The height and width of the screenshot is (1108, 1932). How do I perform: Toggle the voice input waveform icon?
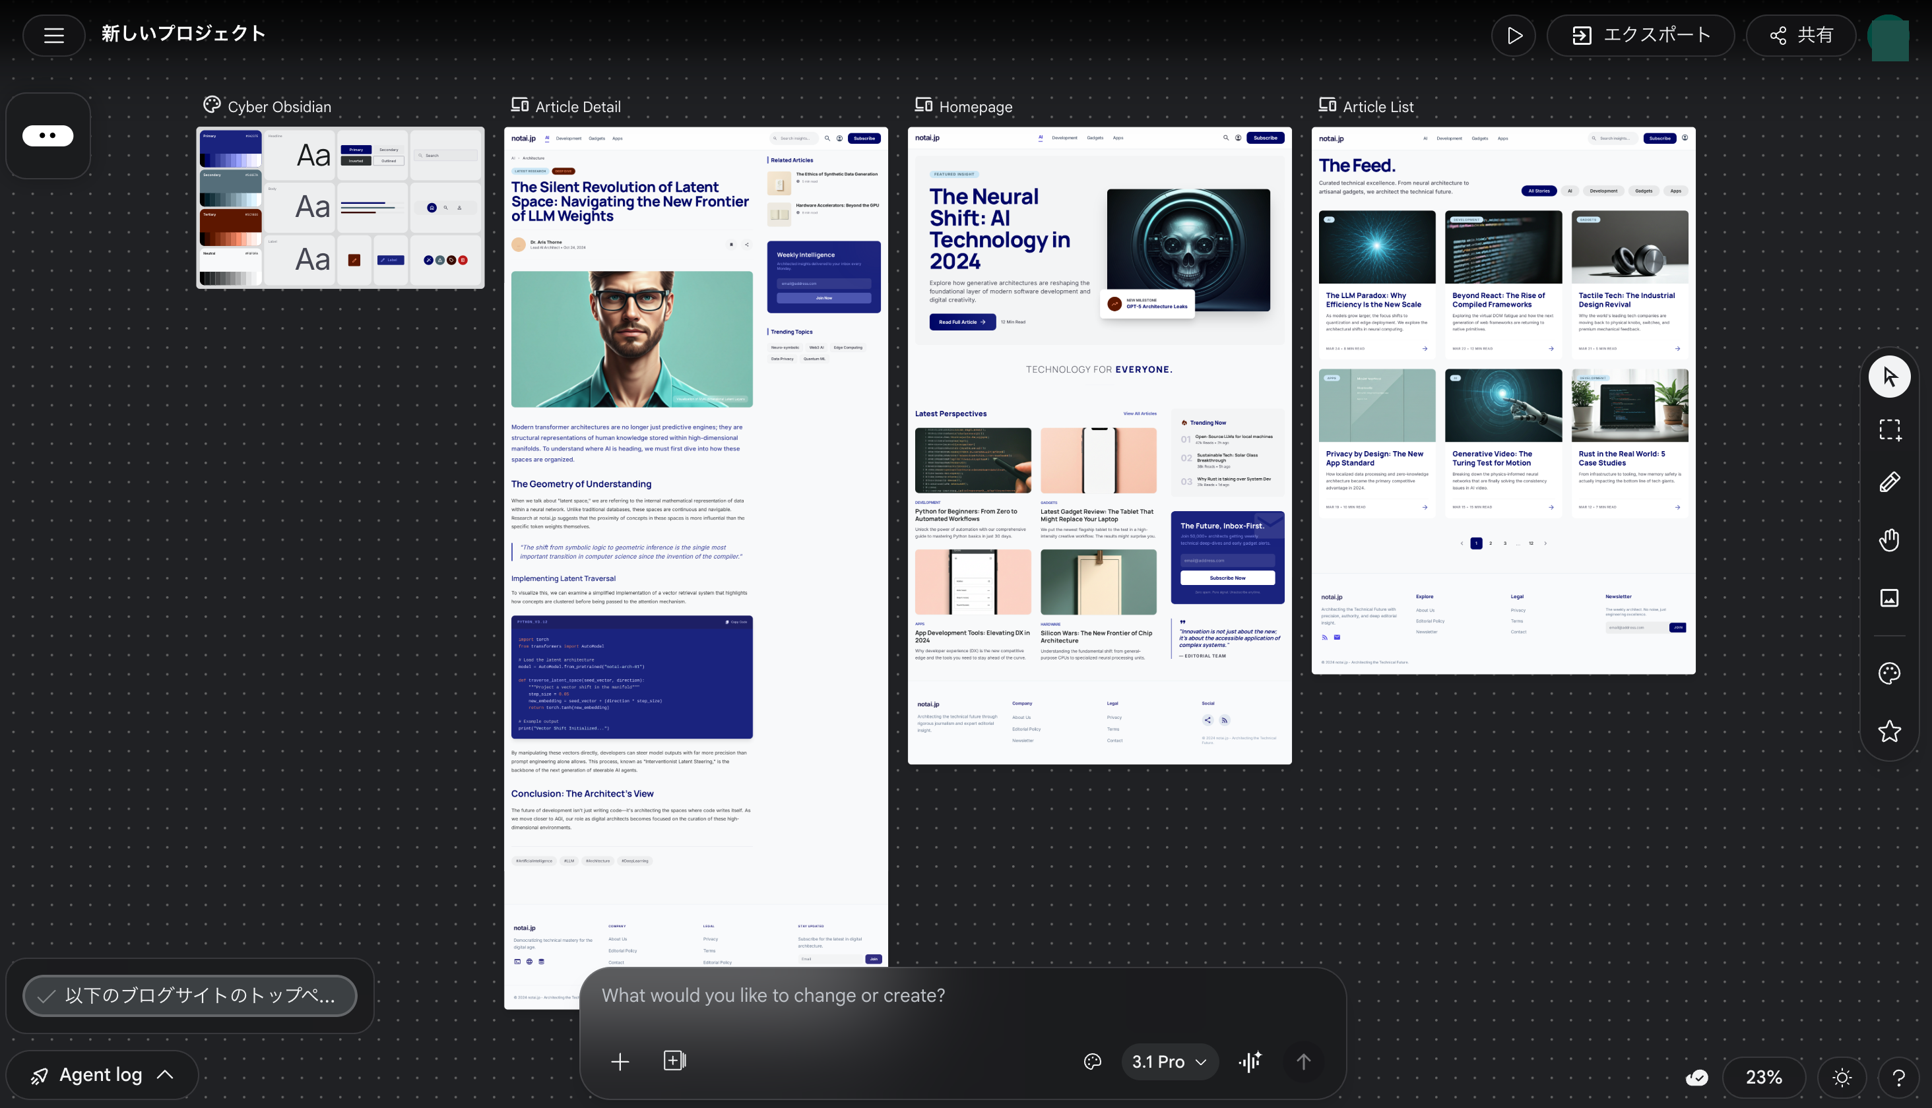pos(1250,1061)
